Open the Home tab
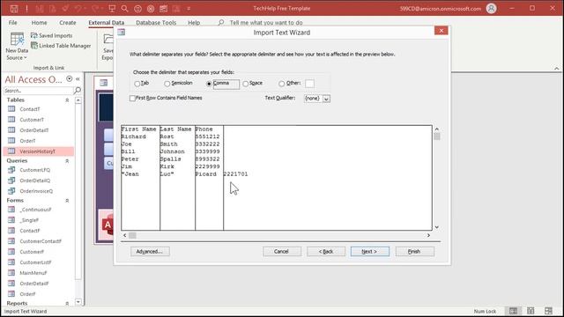This screenshot has height=317, width=564. (39, 23)
